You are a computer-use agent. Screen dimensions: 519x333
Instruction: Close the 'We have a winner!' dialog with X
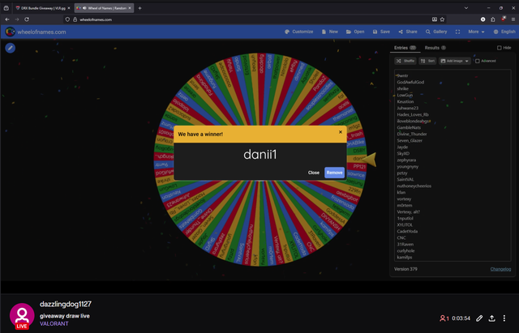pyautogui.click(x=341, y=132)
